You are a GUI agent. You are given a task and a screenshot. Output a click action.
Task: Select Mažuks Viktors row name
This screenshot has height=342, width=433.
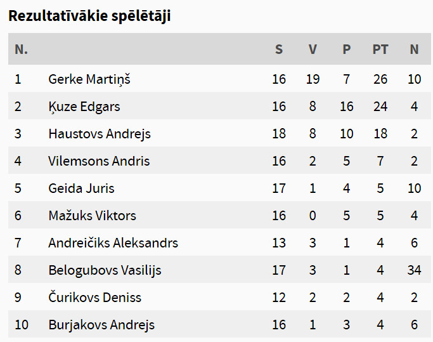(92, 216)
